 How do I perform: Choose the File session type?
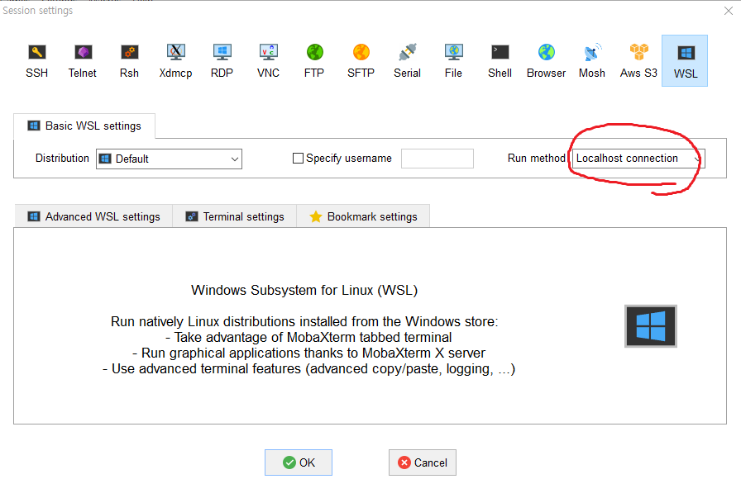coord(453,61)
